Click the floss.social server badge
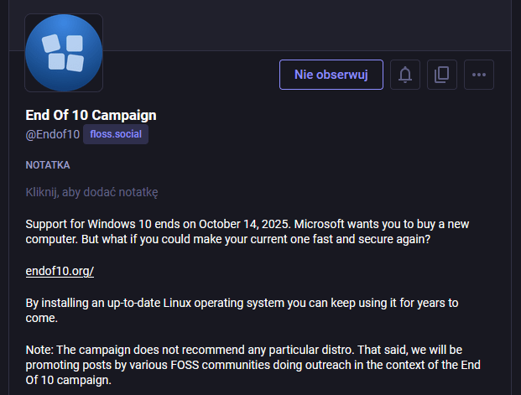 pyautogui.click(x=116, y=134)
